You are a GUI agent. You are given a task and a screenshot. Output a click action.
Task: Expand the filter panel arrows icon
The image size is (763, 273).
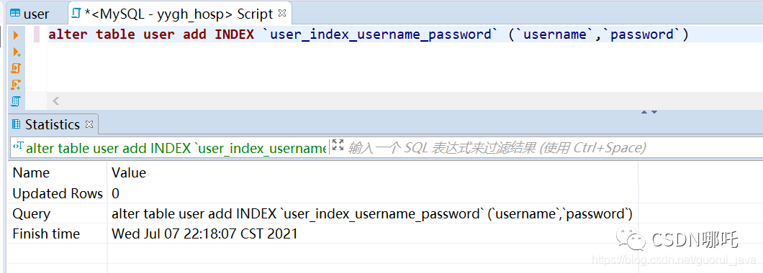pyautogui.click(x=338, y=144)
